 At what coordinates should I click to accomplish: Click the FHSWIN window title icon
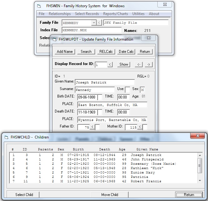tap(39, 6)
